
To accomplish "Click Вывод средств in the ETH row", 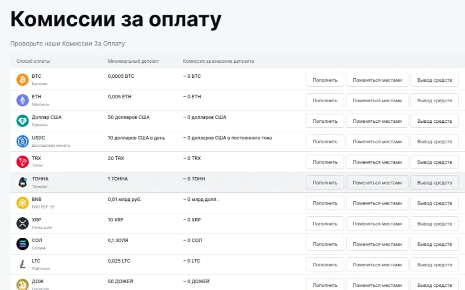I will tap(435, 100).
